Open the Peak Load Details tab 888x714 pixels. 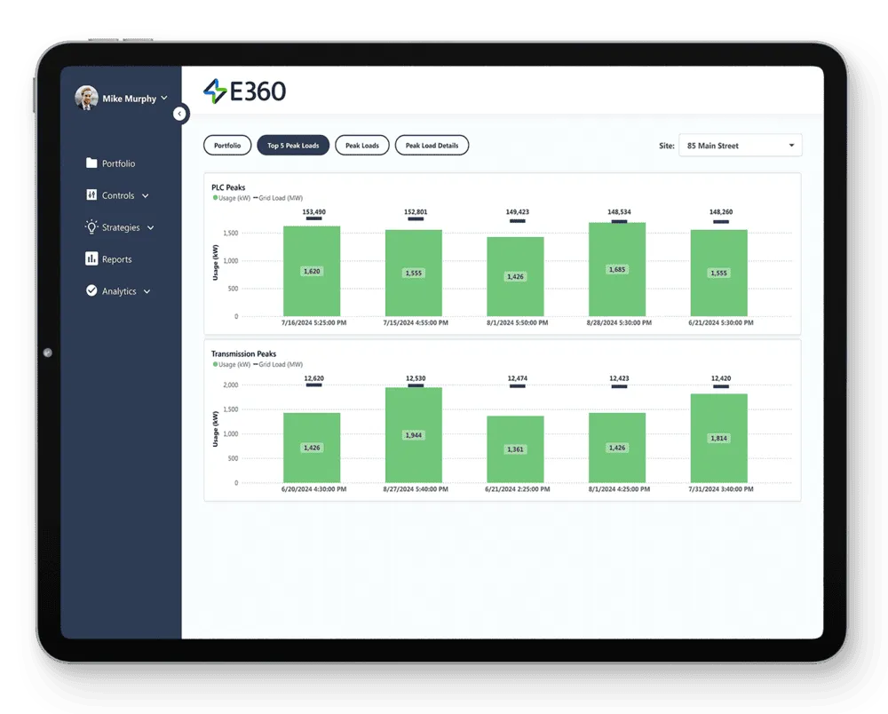432,145
